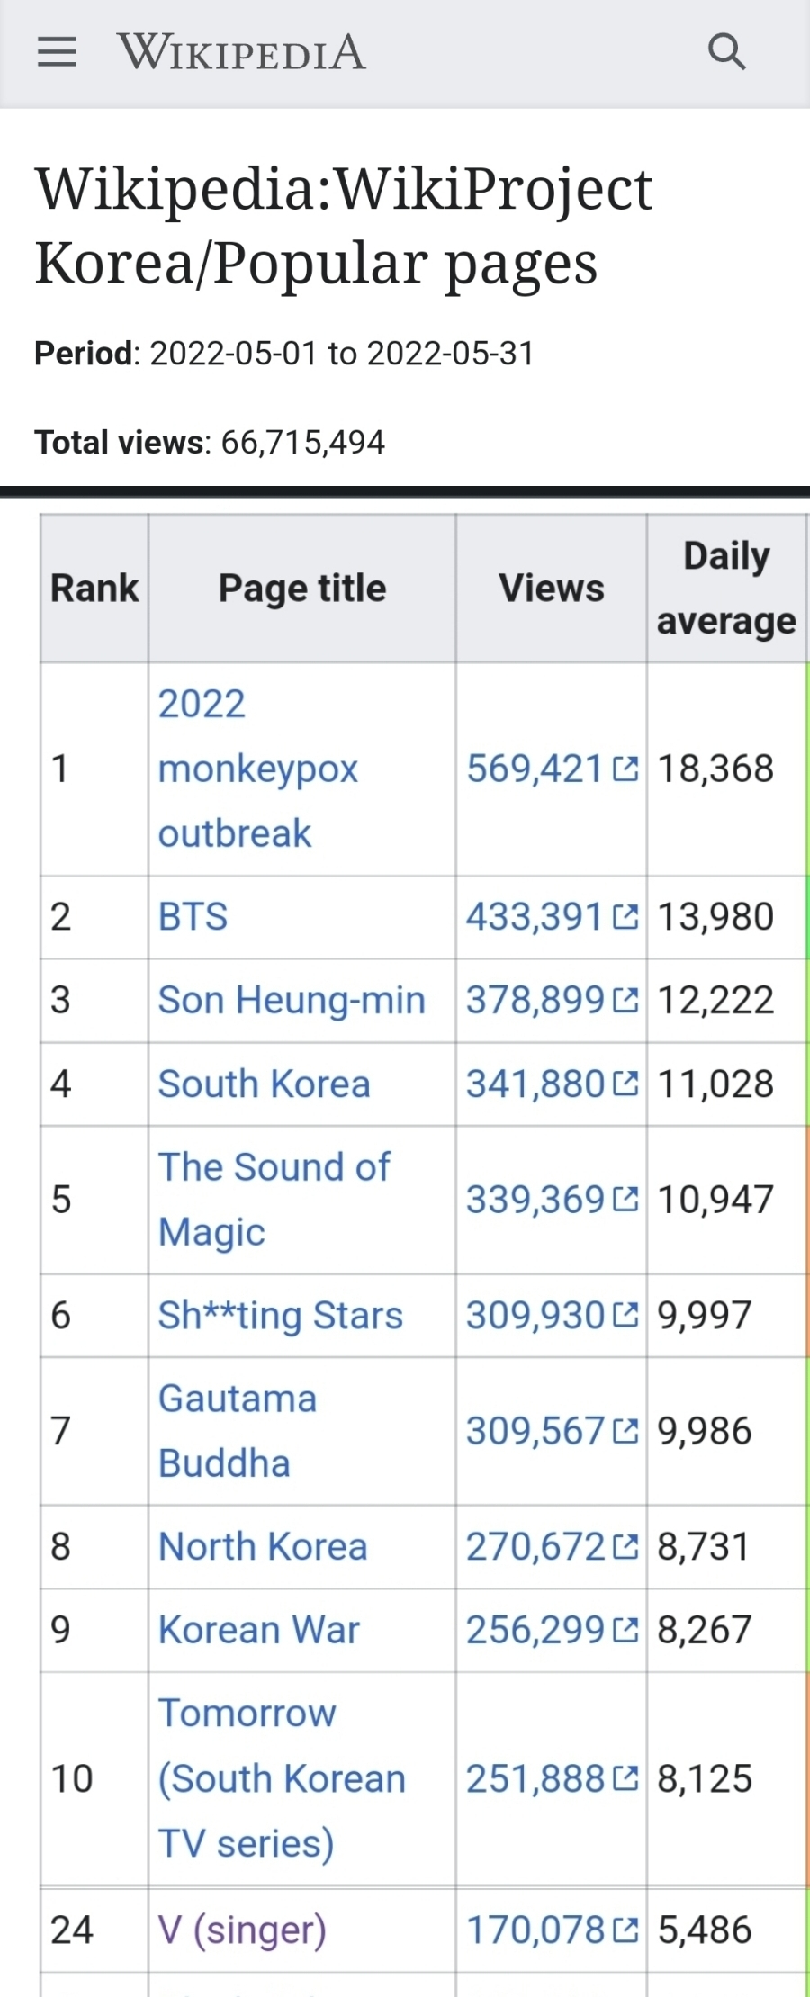
Task: Click external link icon beside 433,391
Action: [x=625, y=917]
